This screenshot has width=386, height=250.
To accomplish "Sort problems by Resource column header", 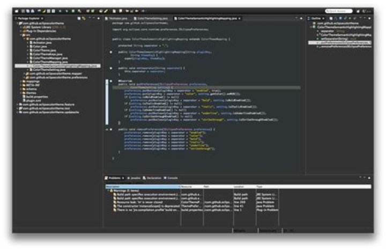I will point(192,187).
